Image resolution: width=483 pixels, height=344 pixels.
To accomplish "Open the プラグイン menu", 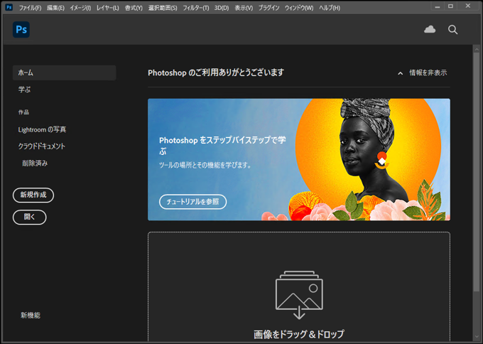I will click(268, 8).
